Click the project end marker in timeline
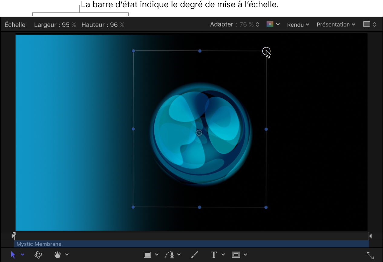383x262 pixels. pyautogui.click(x=370, y=236)
